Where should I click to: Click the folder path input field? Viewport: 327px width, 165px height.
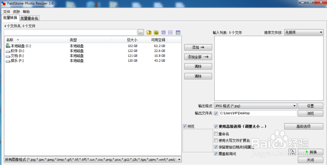point(71,32)
